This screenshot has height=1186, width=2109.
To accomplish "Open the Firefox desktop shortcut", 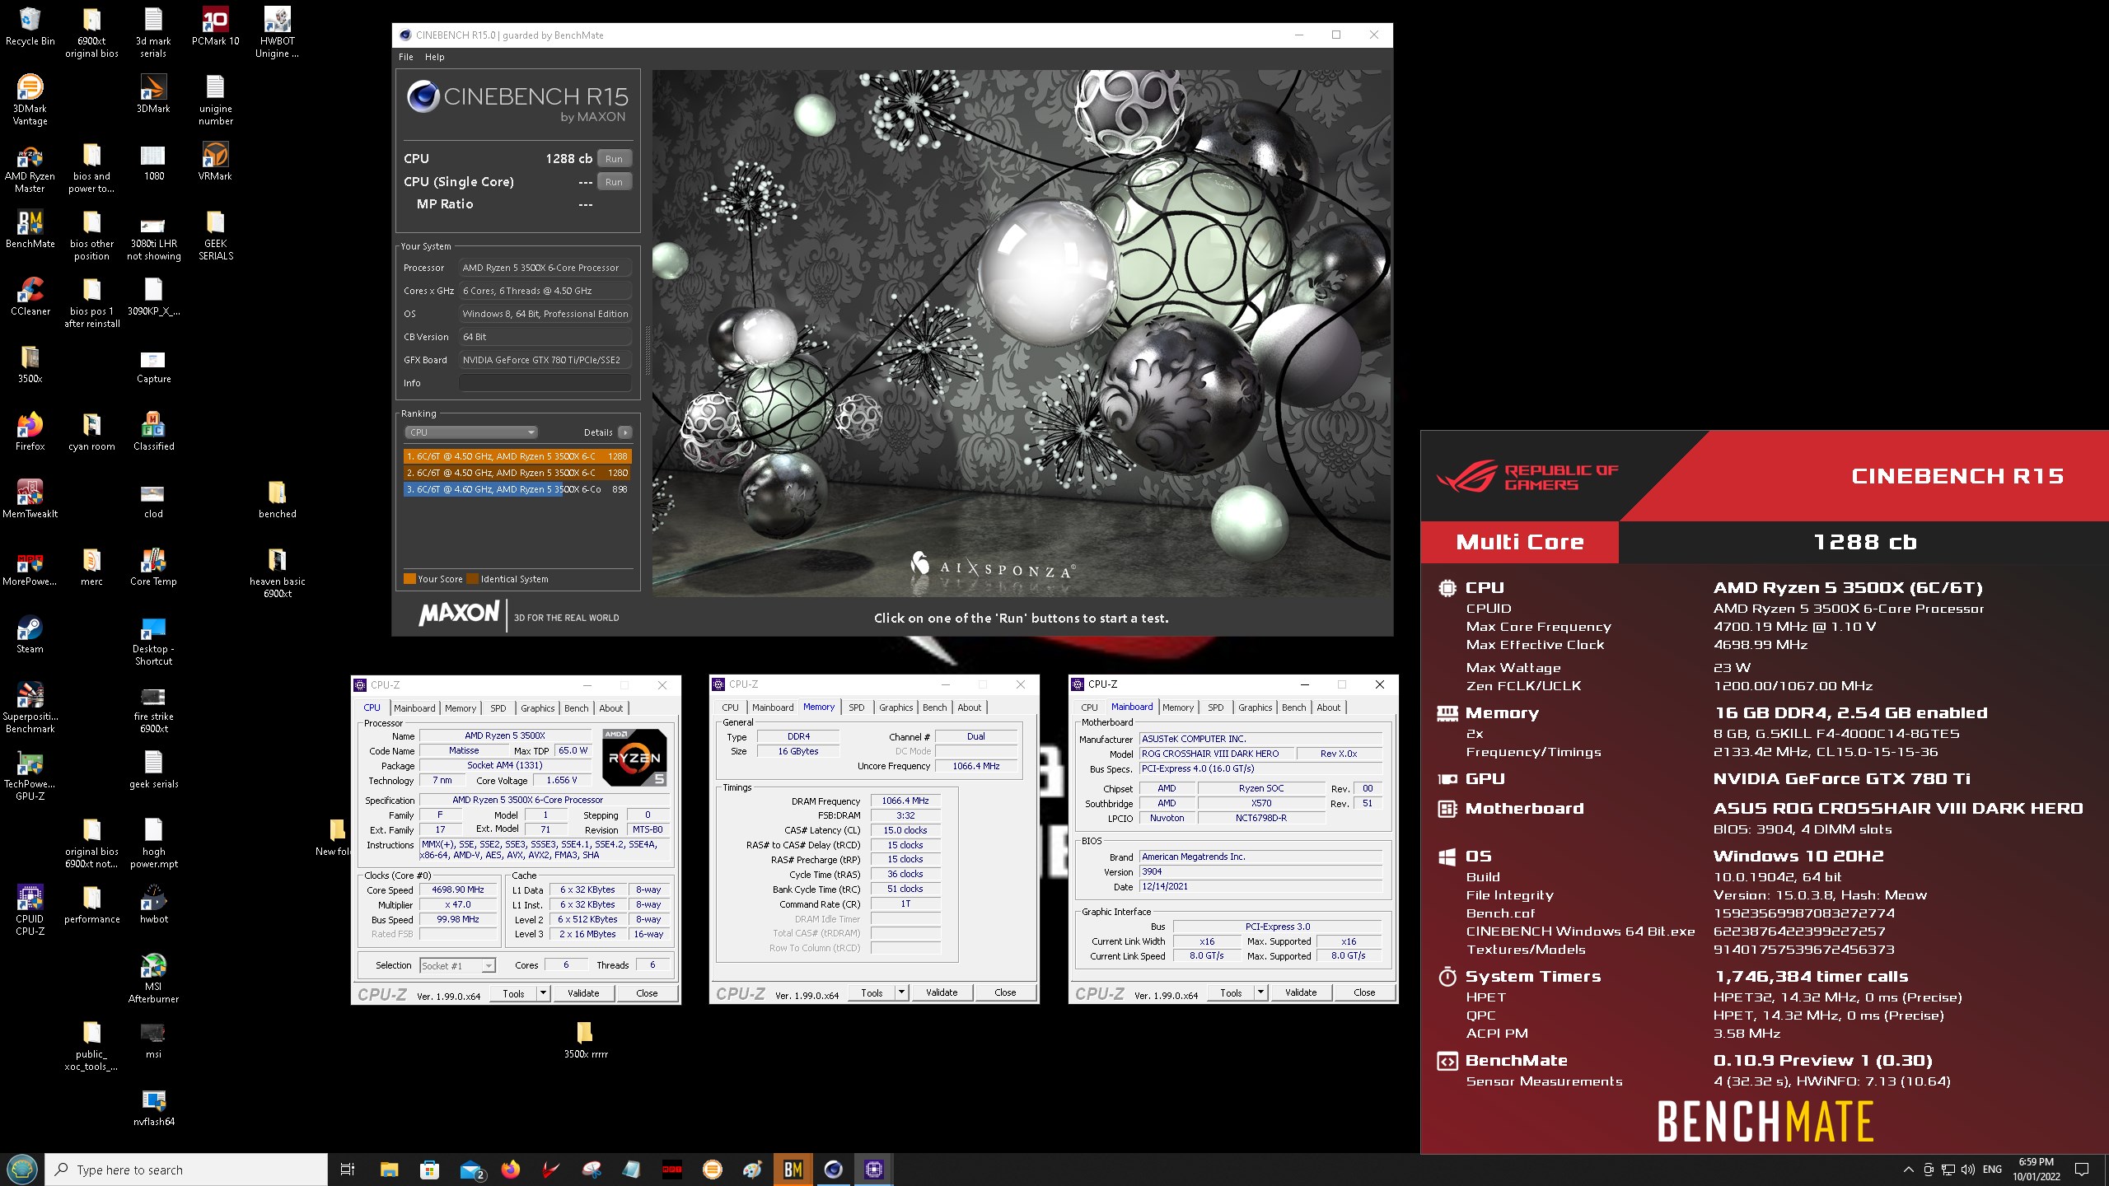I will tap(30, 432).
